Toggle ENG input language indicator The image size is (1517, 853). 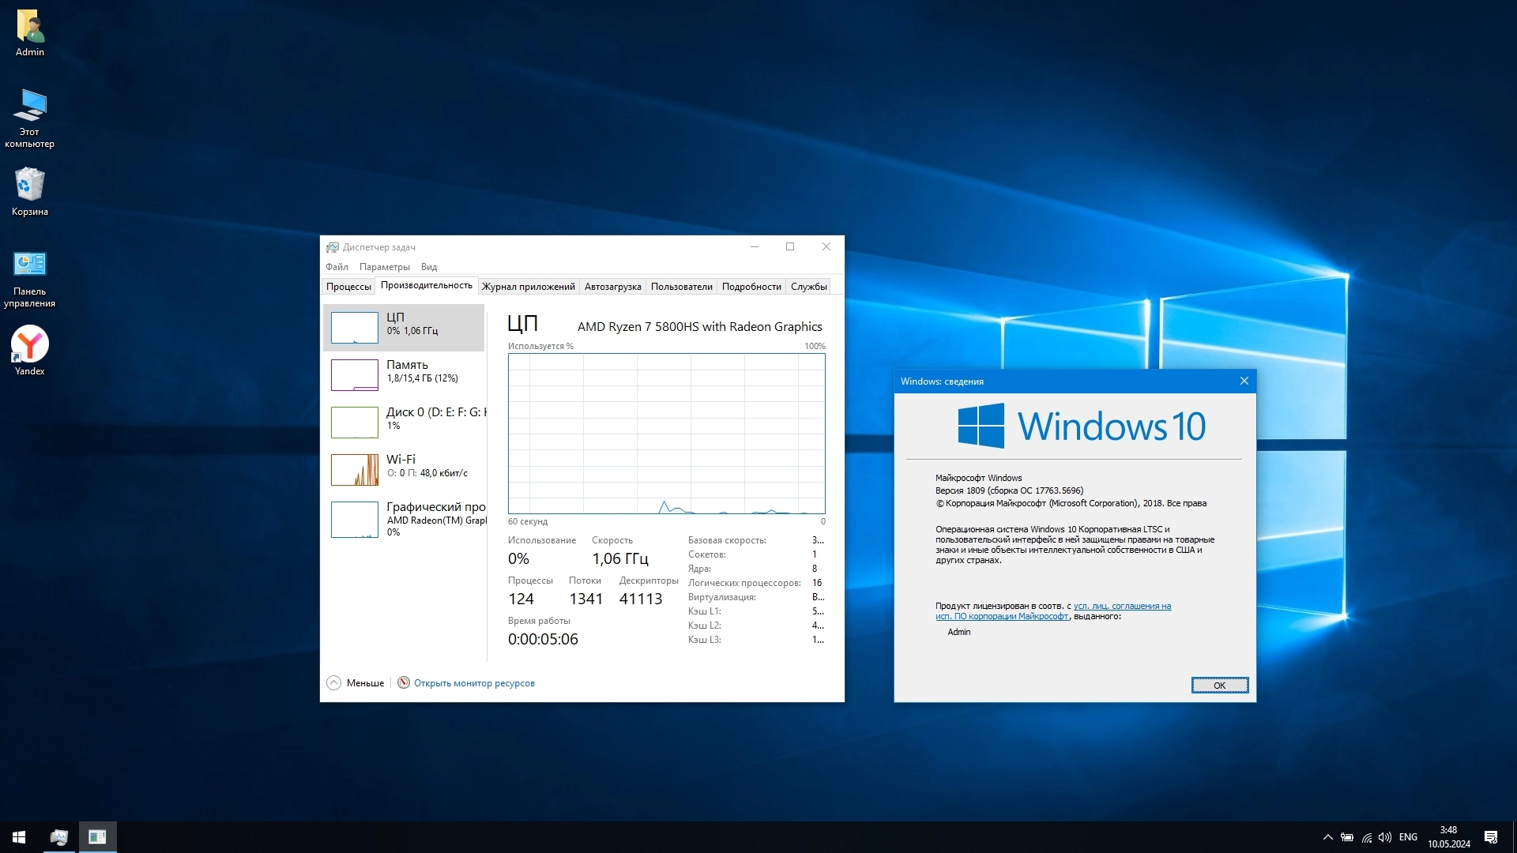coord(1408,837)
